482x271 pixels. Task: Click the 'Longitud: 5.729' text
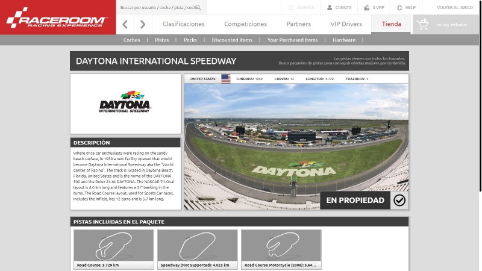[320, 79]
